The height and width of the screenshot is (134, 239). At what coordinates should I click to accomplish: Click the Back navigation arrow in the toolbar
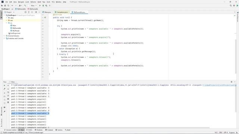[x=12, y=6]
